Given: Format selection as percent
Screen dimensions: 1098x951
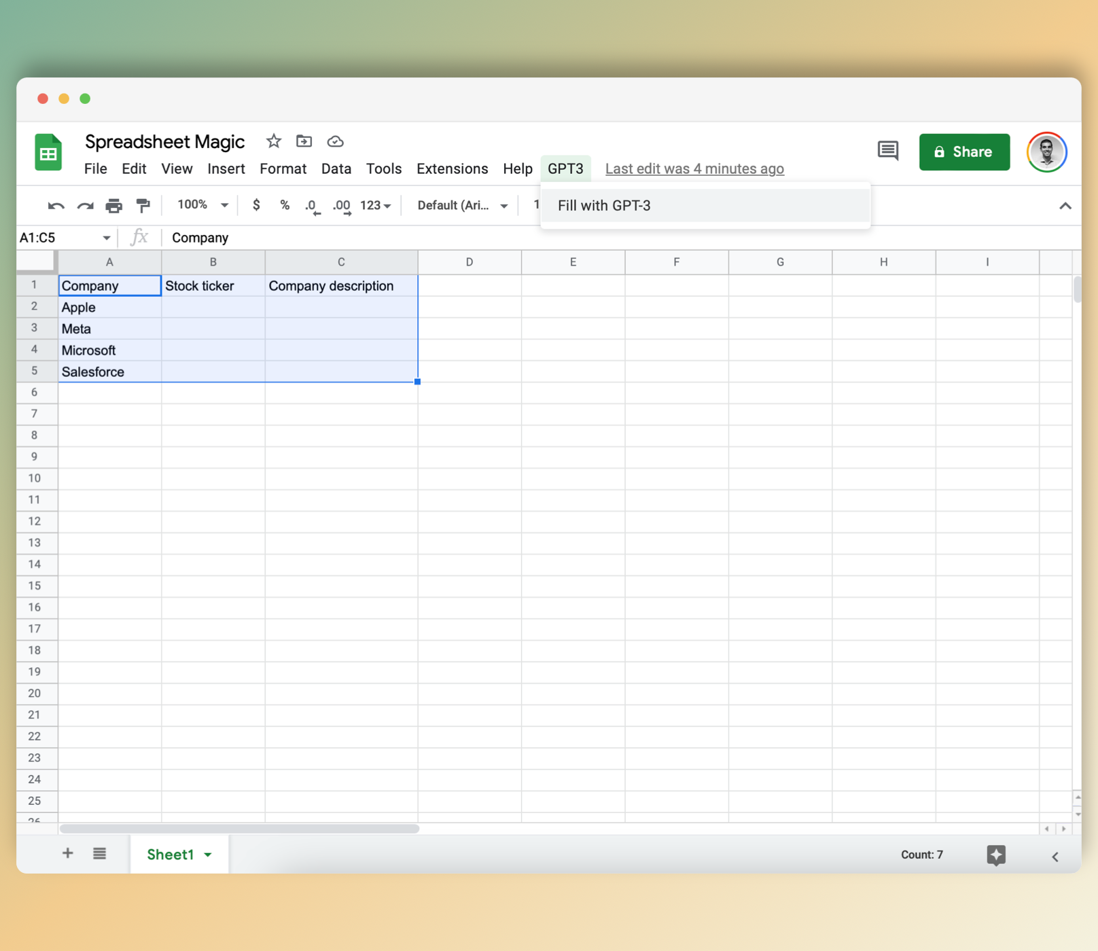Looking at the screenshot, I should 285,205.
